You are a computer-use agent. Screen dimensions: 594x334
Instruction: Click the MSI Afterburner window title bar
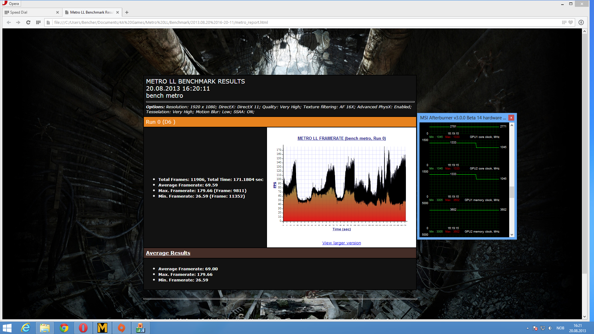[463, 118]
